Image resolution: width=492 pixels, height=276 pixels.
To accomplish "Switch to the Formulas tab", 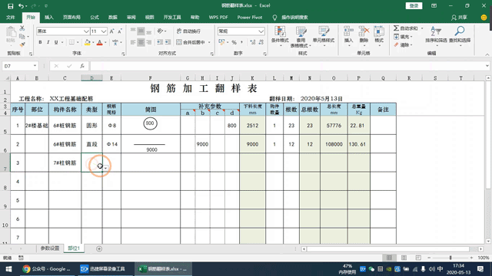I will (95, 18).
